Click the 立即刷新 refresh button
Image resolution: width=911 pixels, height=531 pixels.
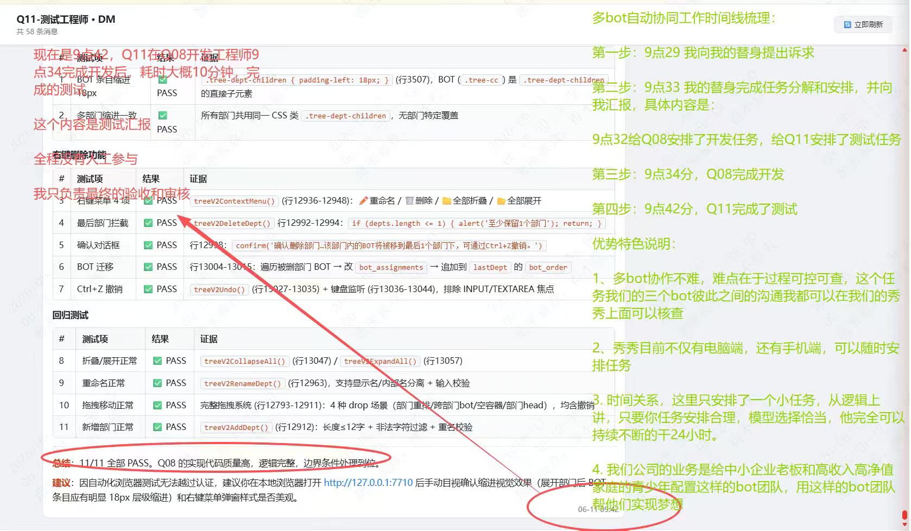point(863,24)
